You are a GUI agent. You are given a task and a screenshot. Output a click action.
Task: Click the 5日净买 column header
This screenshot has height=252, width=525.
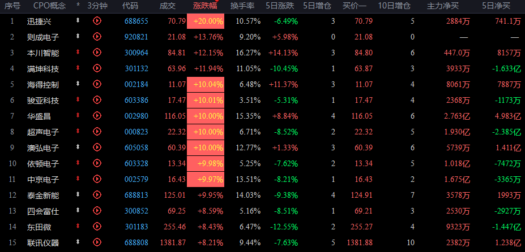coord(496,5)
